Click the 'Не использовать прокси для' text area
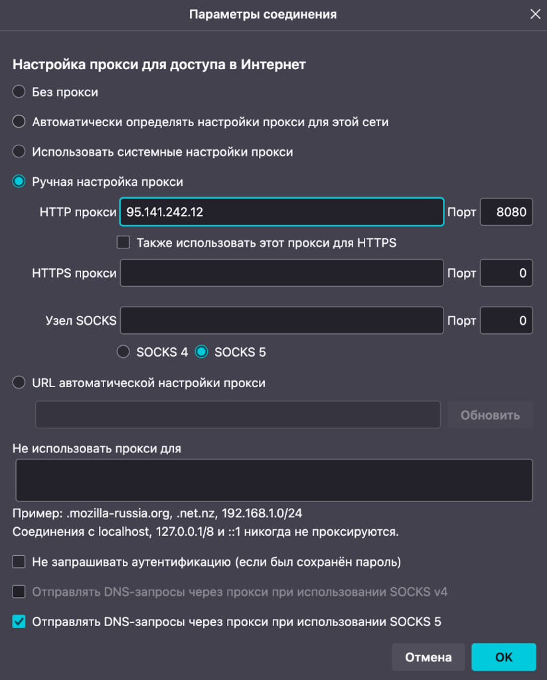 click(273, 479)
